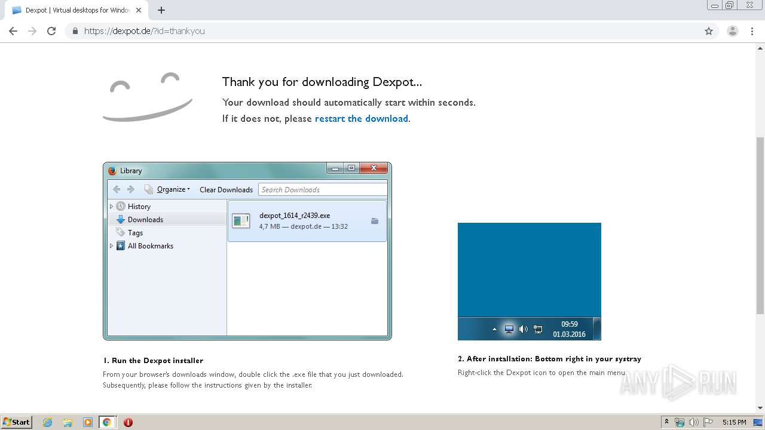Click the 'Run the Dexpot installer' heading
765x430 pixels.
[x=153, y=361]
